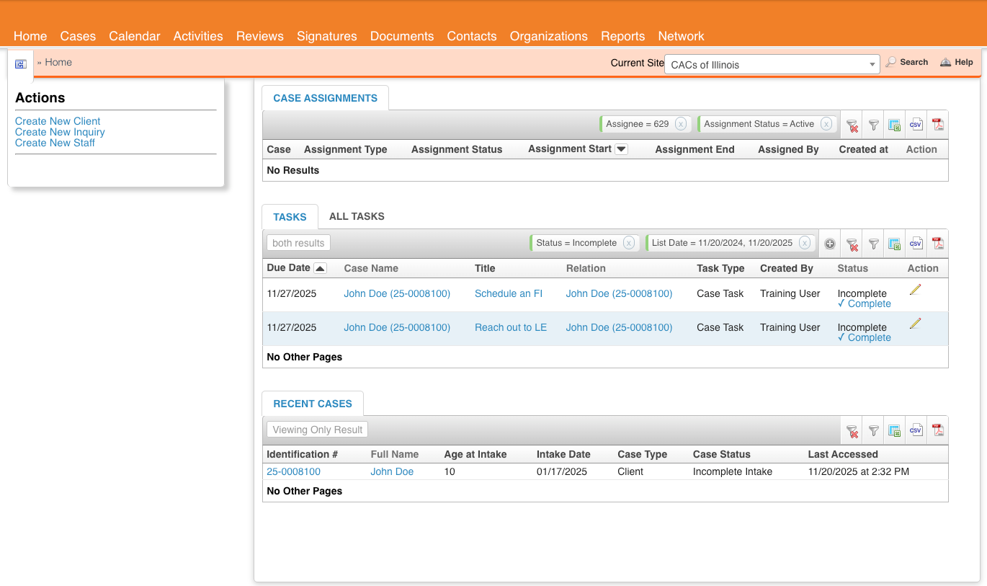This screenshot has height=586, width=987.
Task: Export Tasks list as CSV
Action: pos(916,244)
